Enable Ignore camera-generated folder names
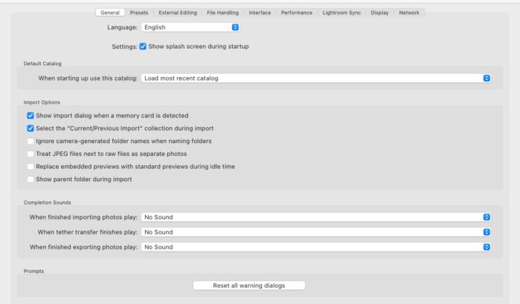 coord(30,141)
